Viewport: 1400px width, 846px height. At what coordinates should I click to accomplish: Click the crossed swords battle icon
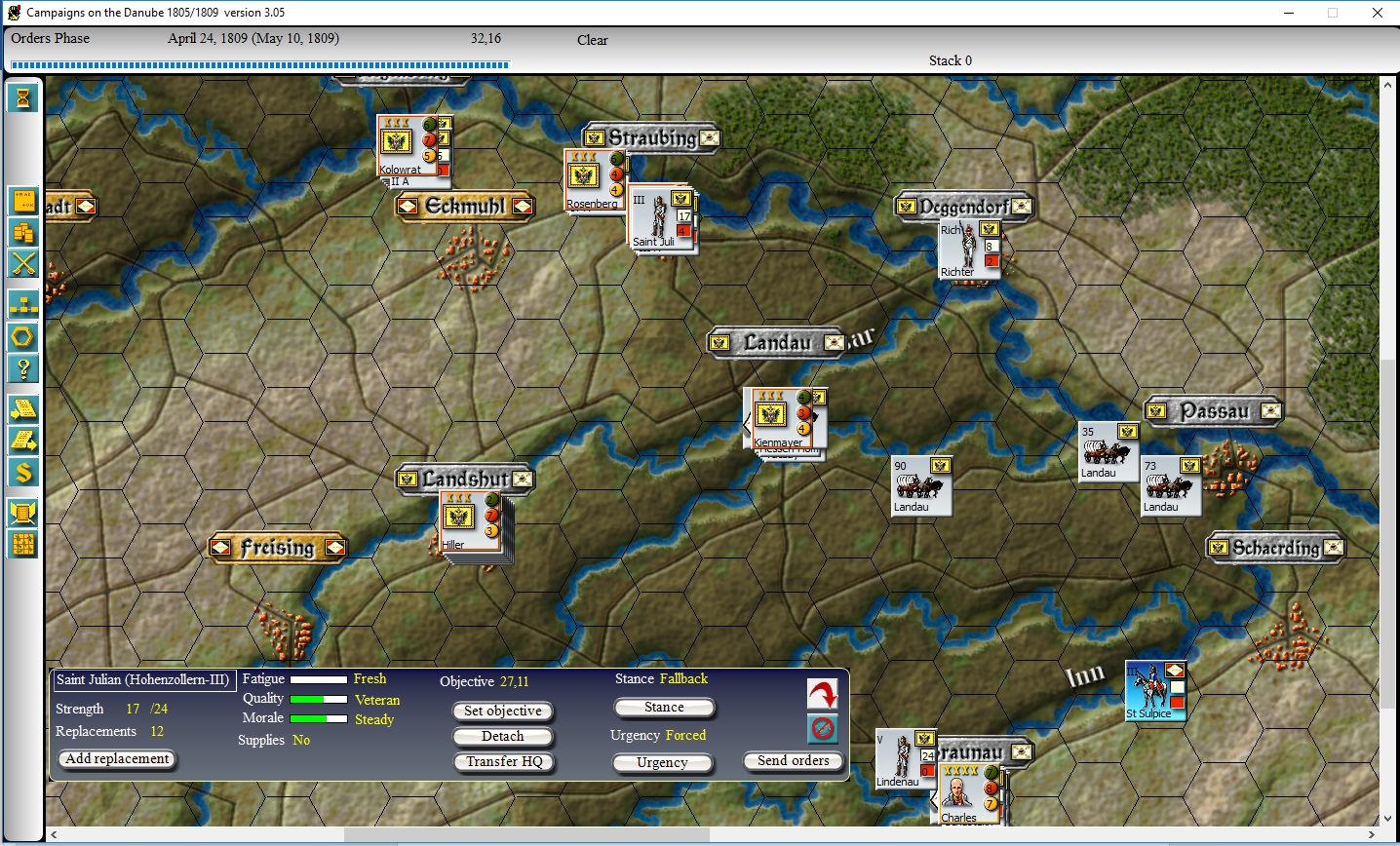(23, 263)
